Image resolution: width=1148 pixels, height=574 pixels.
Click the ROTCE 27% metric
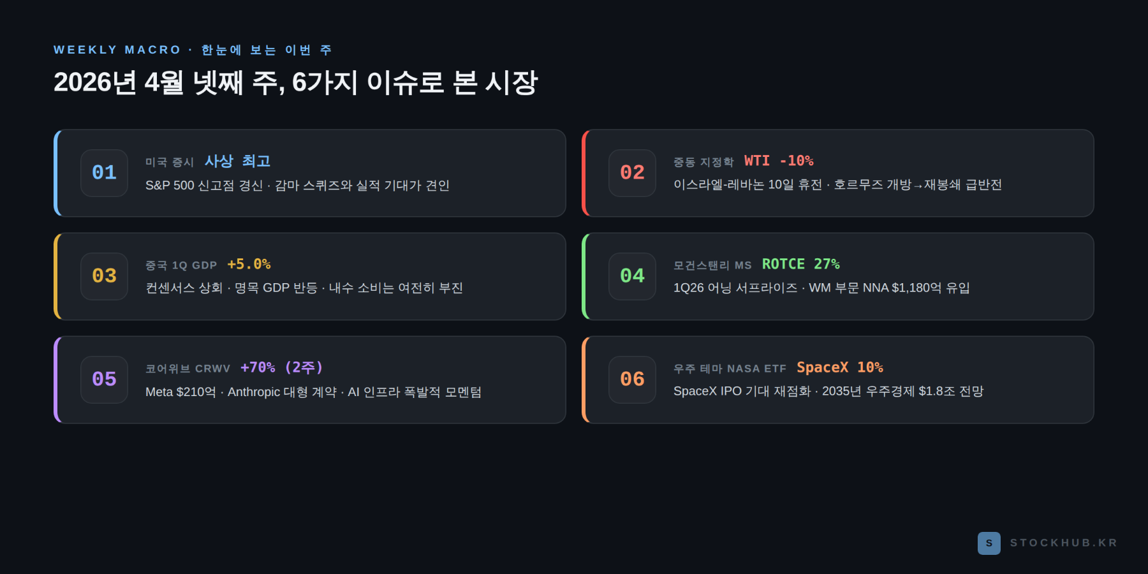click(800, 264)
